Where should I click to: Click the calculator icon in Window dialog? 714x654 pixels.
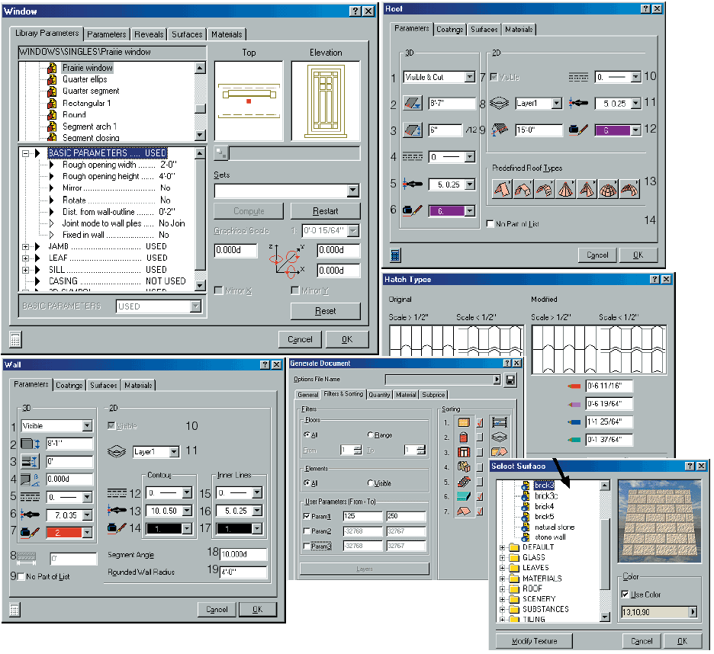16,340
